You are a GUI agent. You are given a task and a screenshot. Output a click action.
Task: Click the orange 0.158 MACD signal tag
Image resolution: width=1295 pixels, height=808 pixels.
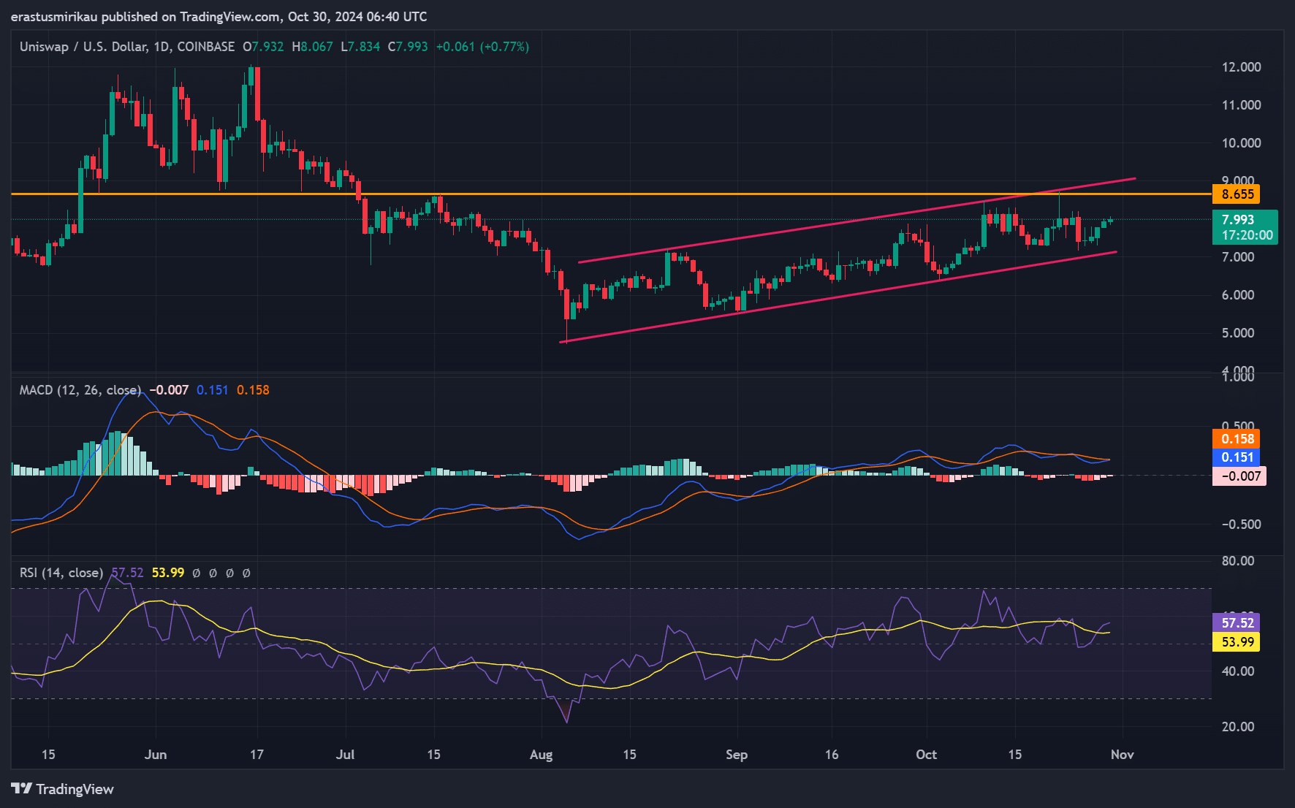(1237, 439)
